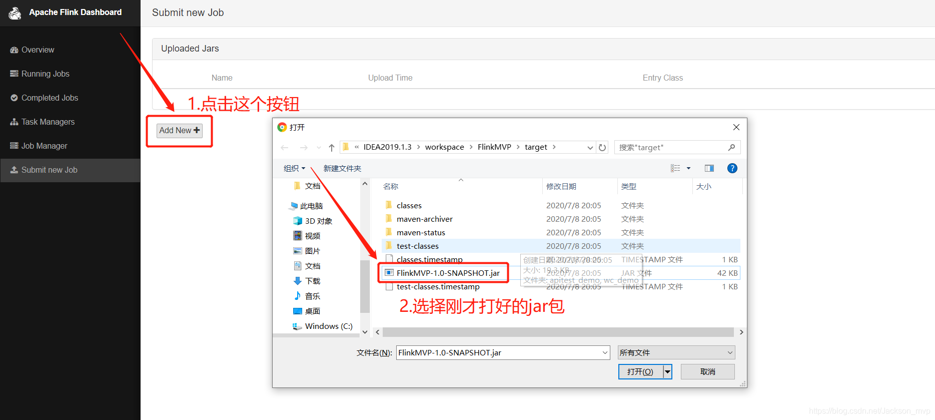
Task: Select 音乐 folder in navigation tree
Action: [x=307, y=296]
